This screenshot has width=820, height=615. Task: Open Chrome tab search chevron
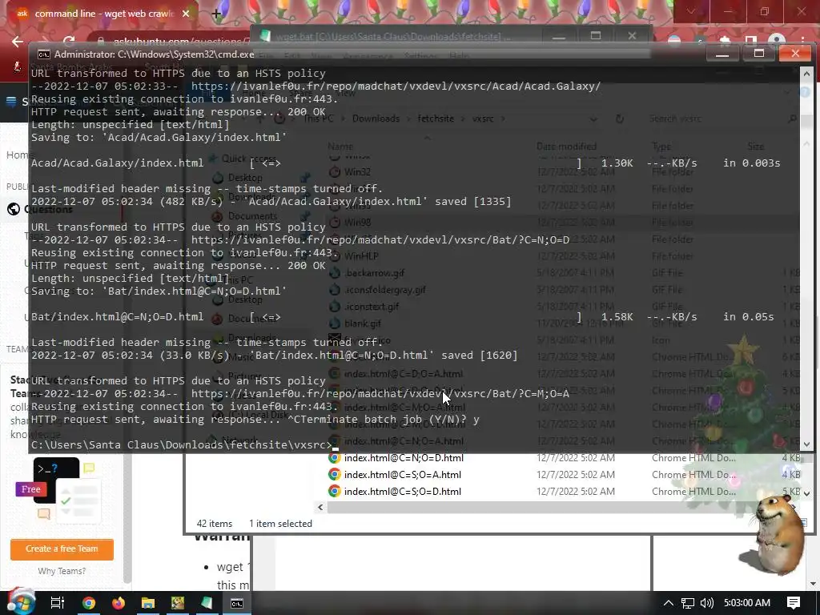(690, 11)
